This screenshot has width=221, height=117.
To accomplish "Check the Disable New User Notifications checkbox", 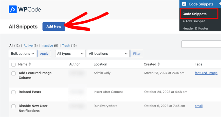I will (14, 106).
